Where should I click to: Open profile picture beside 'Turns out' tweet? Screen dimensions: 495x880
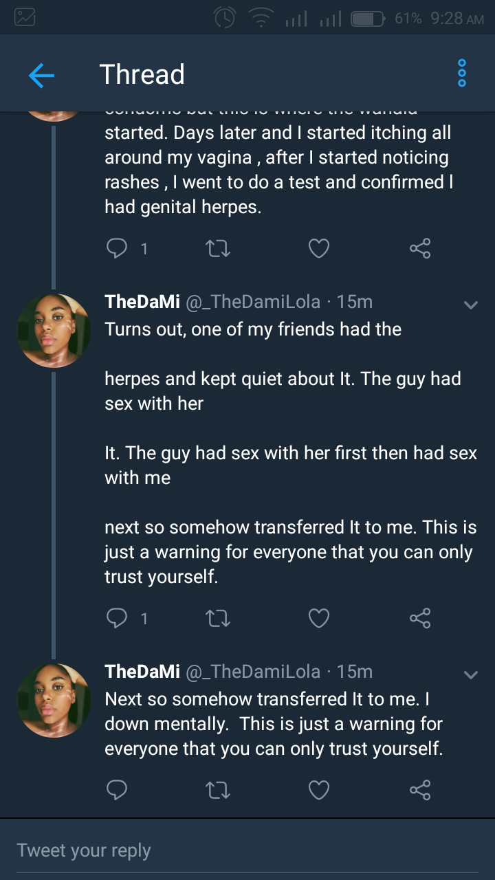tap(54, 331)
